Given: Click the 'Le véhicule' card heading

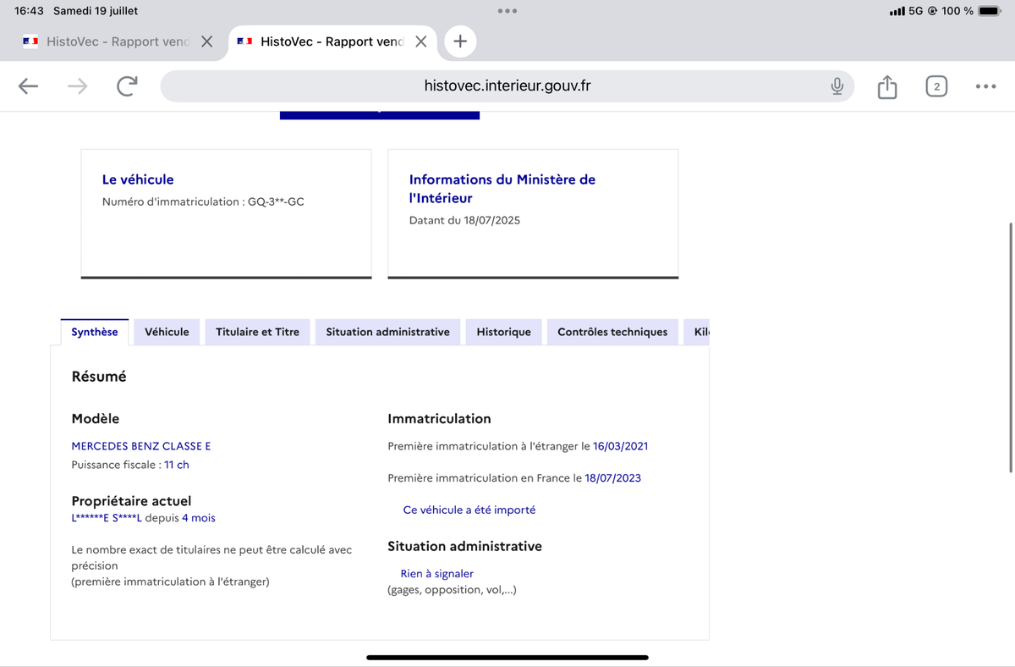Looking at the screenshot, I should pyautogui.click(x=138, y=179).
